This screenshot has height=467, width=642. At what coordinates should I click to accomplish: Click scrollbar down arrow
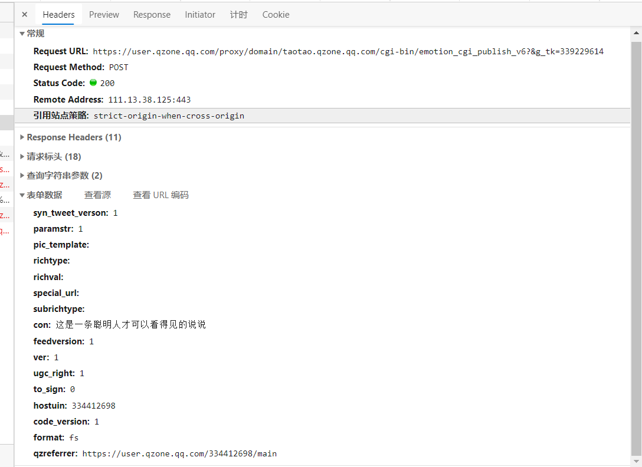point(636,462)
